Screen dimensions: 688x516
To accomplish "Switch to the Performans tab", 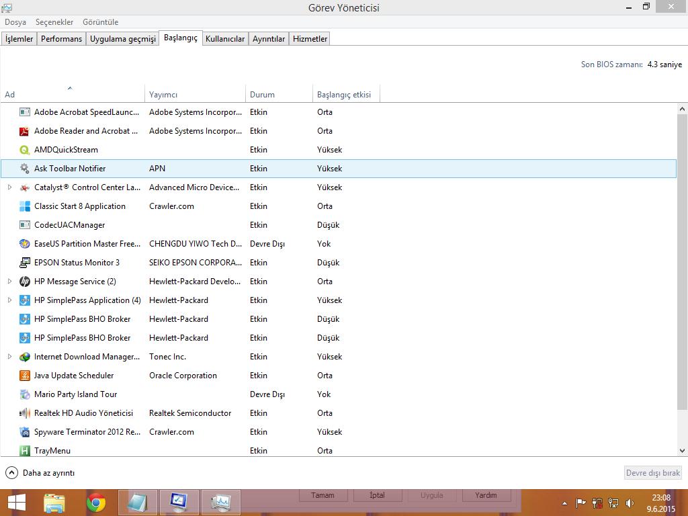I will pyautogui.click(x=61, y=38).
